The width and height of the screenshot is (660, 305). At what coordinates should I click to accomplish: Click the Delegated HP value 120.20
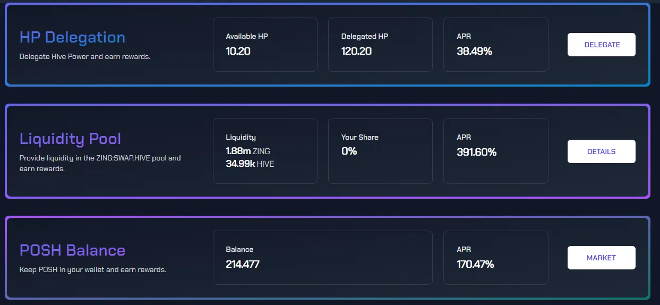point(356,52)
